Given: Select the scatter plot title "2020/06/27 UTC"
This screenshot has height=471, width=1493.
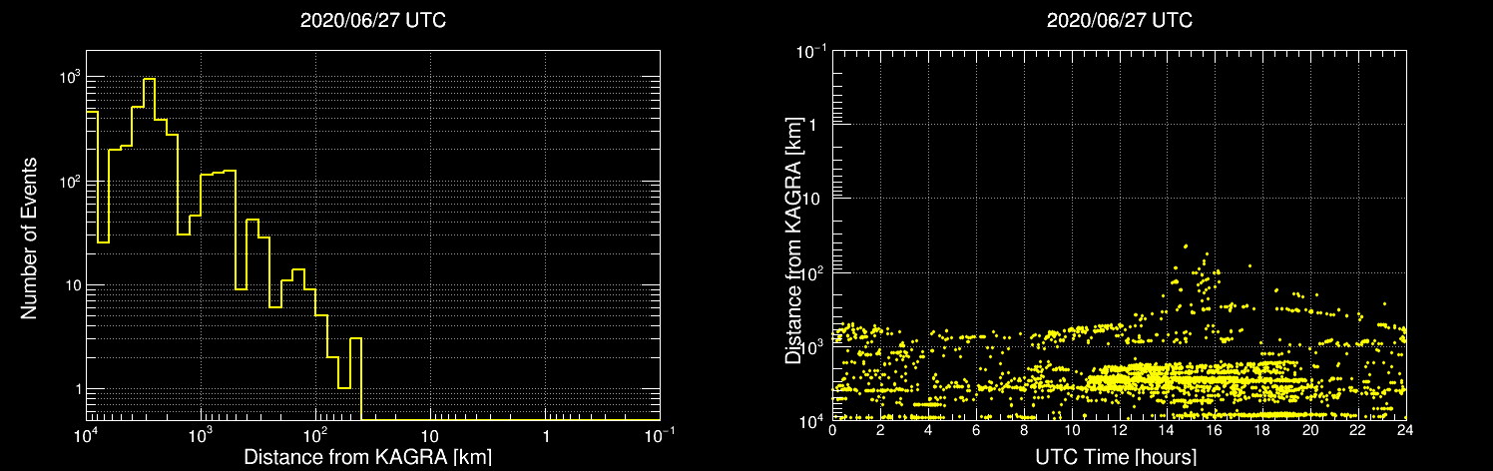Looking at the screenshot, I should click(x=1119, y=20).
